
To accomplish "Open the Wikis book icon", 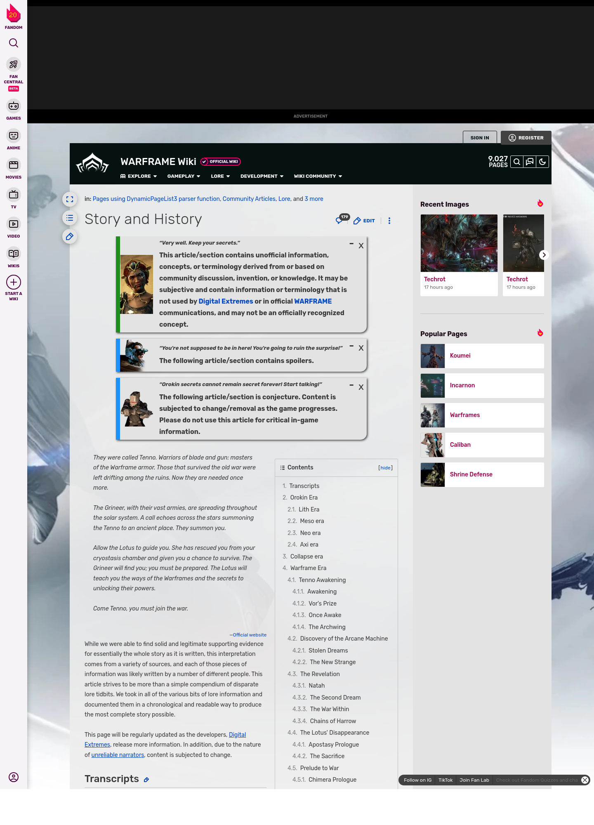I will point(14,254).
